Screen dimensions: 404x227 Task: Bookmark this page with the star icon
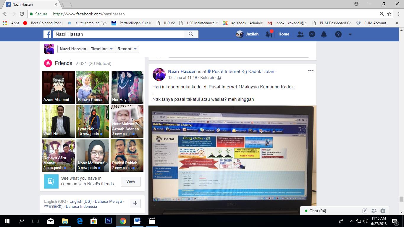[389, 14]
